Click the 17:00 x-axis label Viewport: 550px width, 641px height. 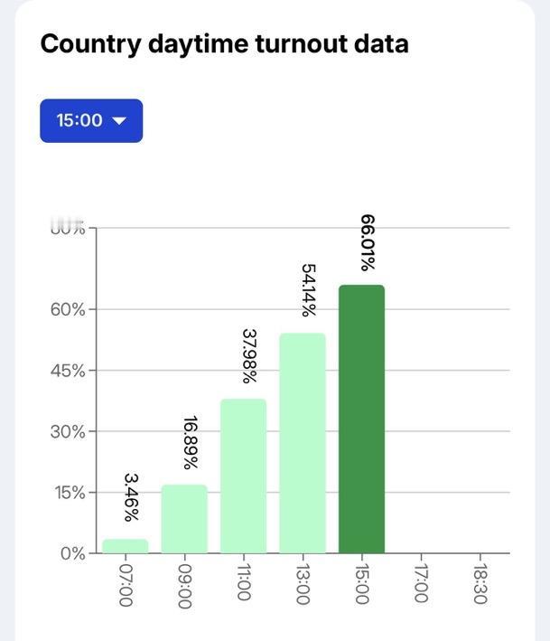[420, 583]
